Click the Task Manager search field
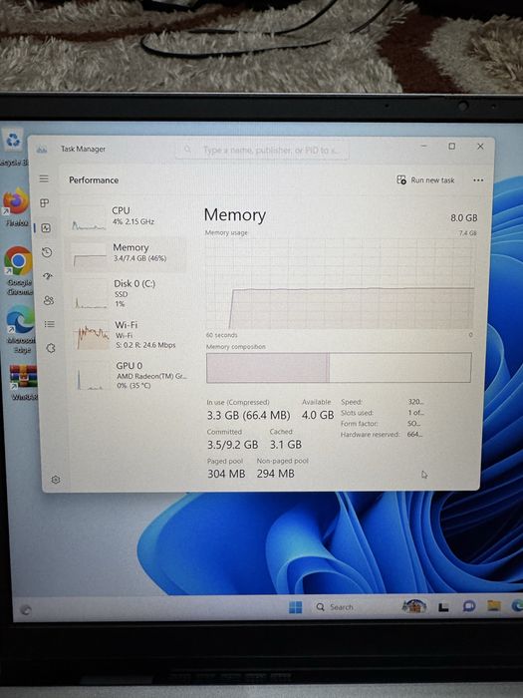Screen dimensions: 523x698 (262, 151)
